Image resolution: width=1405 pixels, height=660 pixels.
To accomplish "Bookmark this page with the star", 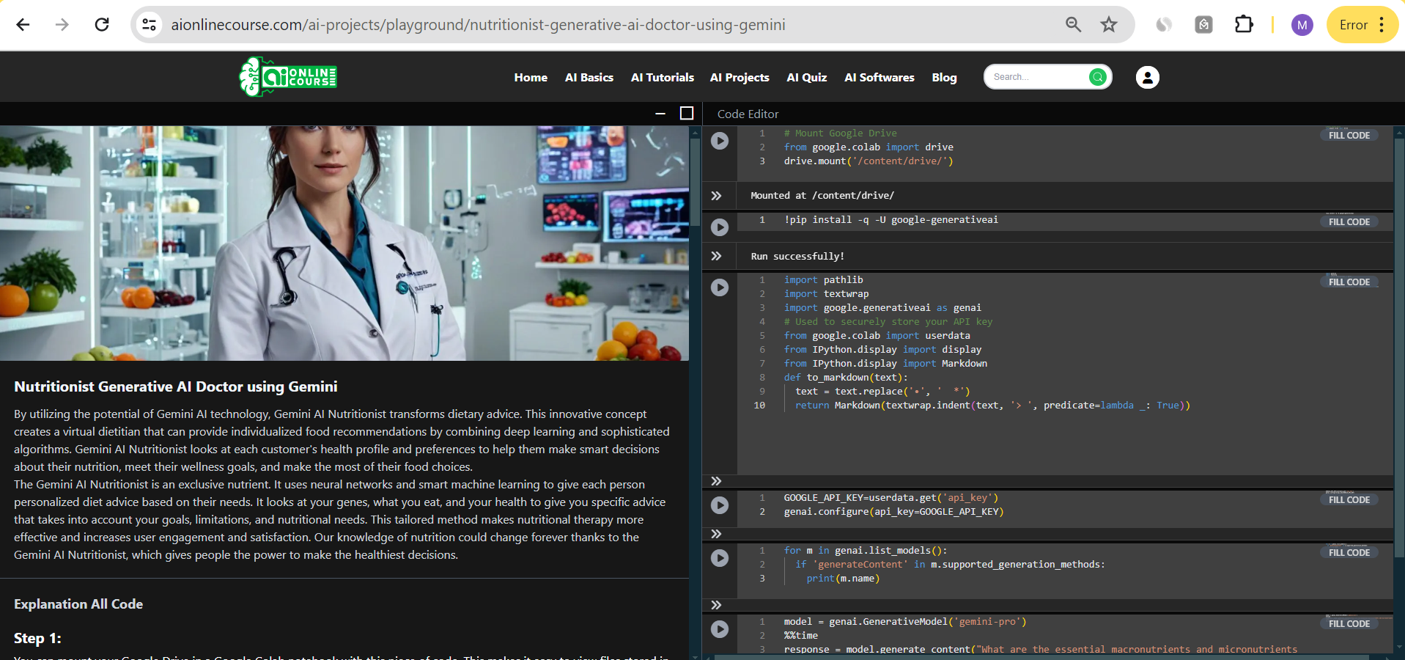I will click(1109, 25).
